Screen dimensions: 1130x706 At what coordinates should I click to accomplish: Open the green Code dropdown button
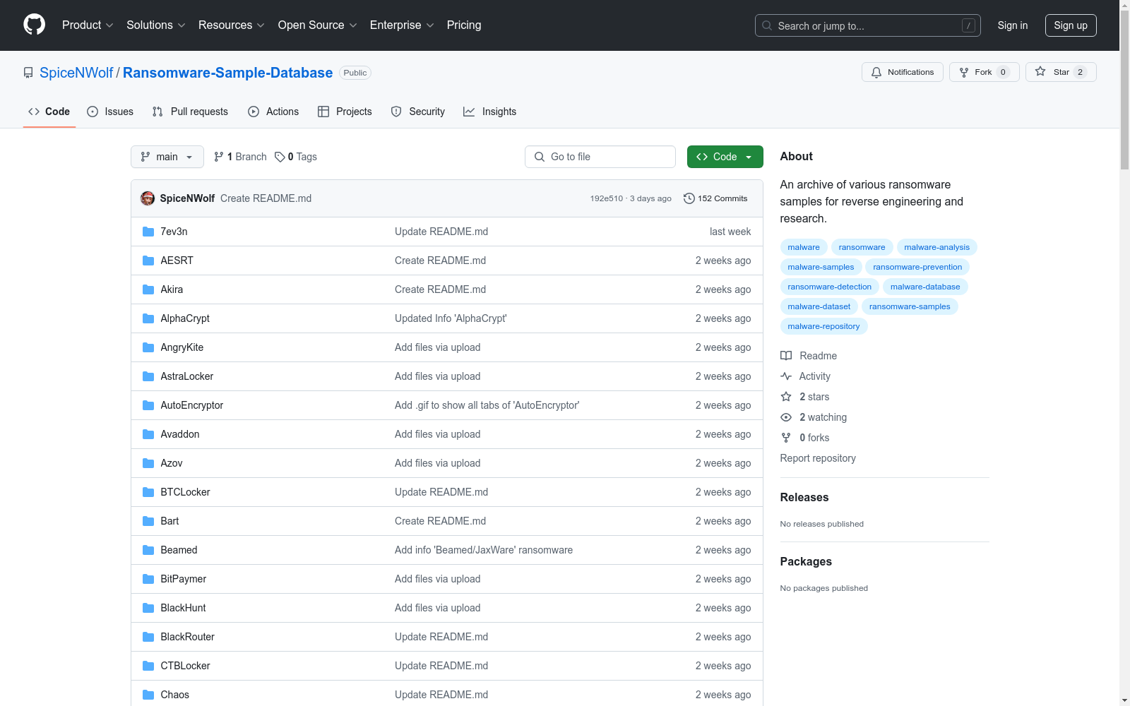(725, 157)
